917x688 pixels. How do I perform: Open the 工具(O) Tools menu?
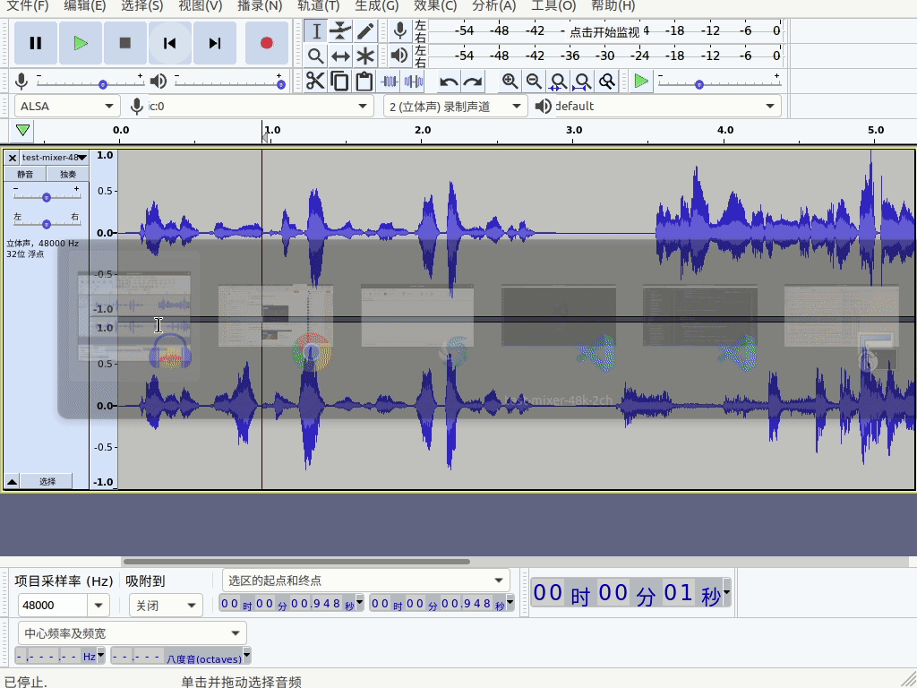point(553,6)
